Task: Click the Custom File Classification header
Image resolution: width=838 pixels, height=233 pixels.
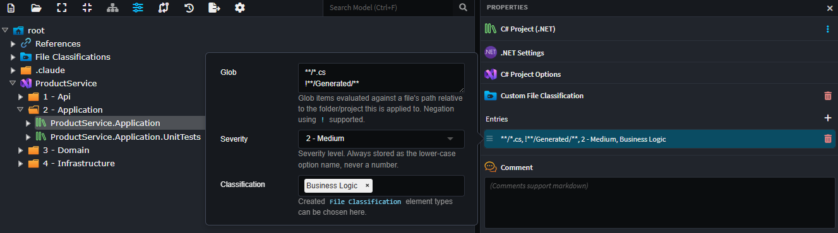Action: click(x=542, y=96)
